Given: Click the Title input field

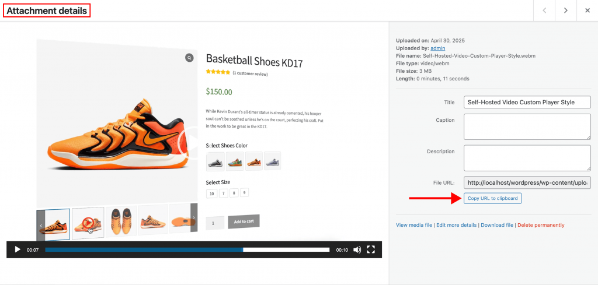Looking at the screenshot, I should tap(527, 103).
